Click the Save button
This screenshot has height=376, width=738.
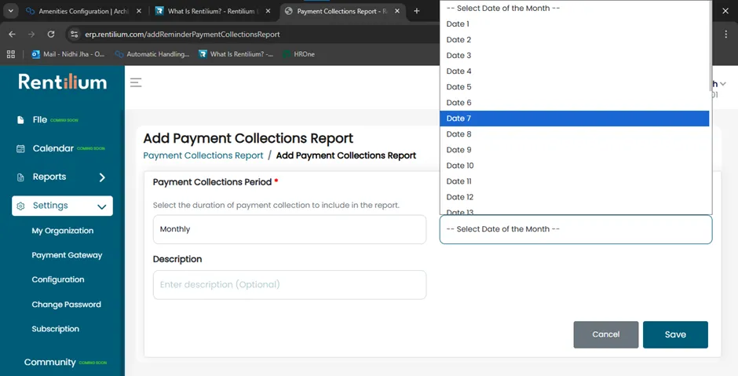click(675, 334)
